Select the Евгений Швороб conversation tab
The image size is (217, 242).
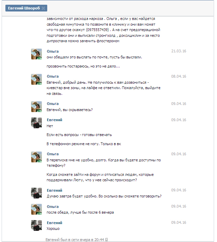click(x=23, y=8)
